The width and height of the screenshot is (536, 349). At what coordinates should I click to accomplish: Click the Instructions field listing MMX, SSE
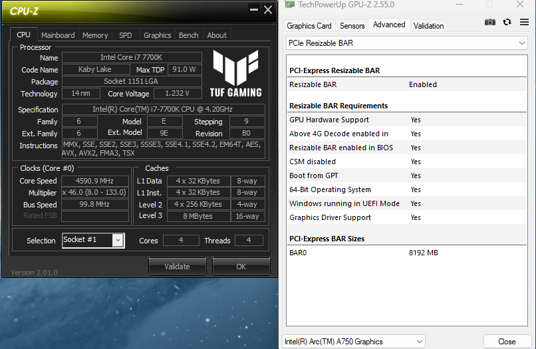coord(163,150)
